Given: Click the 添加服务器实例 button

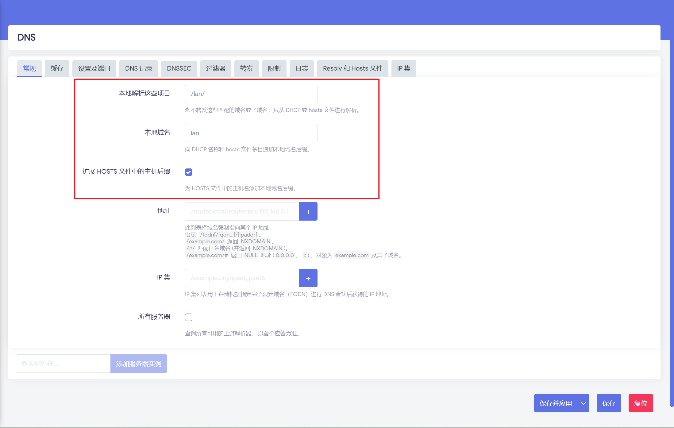Looking at the screenshot, I should click(139, 364).
